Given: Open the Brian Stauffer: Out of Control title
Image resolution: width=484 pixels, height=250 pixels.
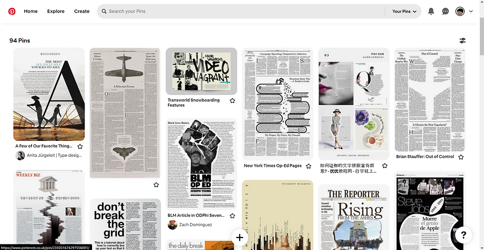Looking at the screenshot, I should [425, 157].
